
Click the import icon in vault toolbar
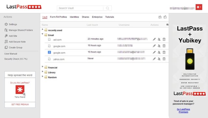(x=160, y=17)
